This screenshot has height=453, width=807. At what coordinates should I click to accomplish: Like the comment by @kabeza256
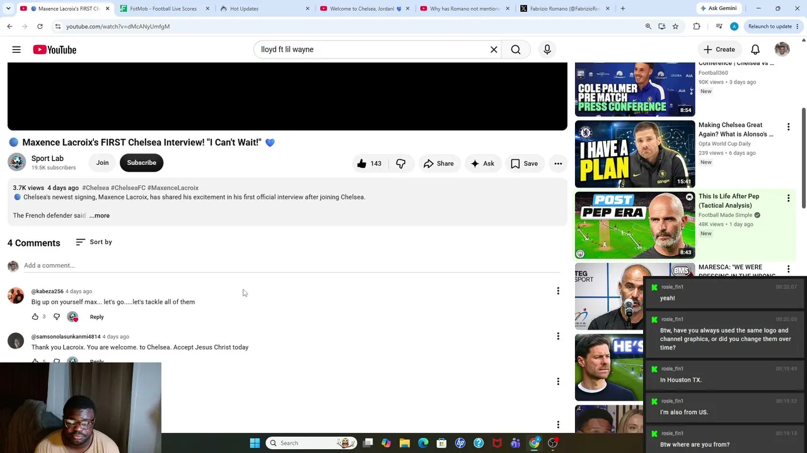(35, 316)
